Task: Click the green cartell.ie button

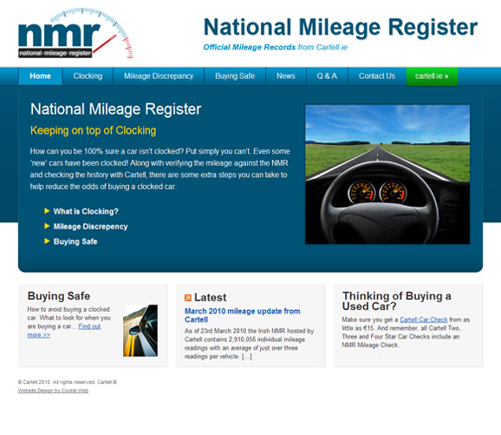Action: (x=432, y=76)
